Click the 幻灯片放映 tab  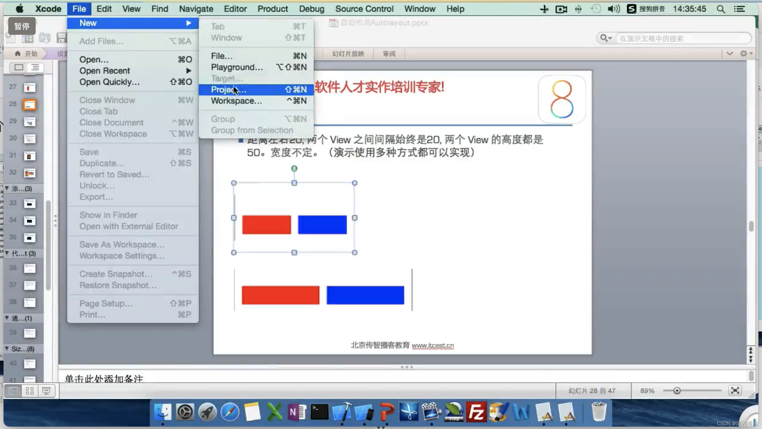pyautogui.click(x=348, y=53)
